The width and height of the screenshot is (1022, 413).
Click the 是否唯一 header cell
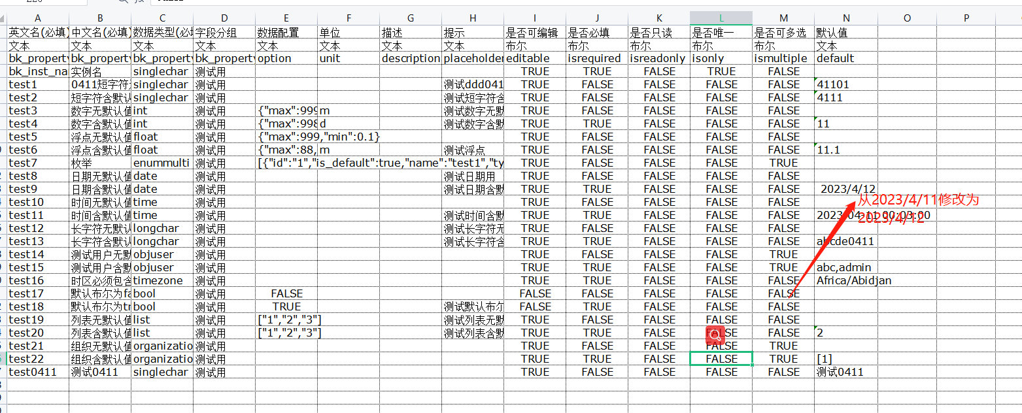pos(721,32)
